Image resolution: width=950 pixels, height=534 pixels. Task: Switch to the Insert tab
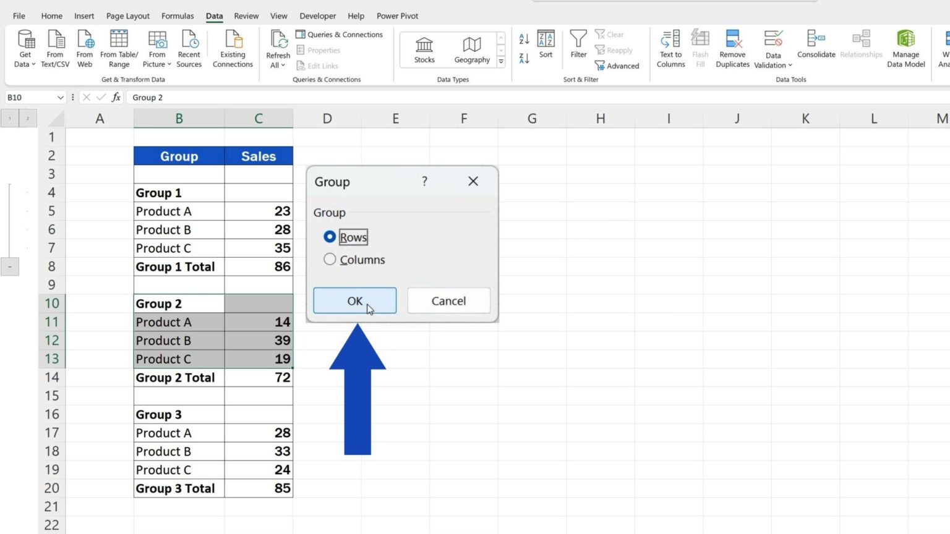pyautogui.click(x=84, y=16)
